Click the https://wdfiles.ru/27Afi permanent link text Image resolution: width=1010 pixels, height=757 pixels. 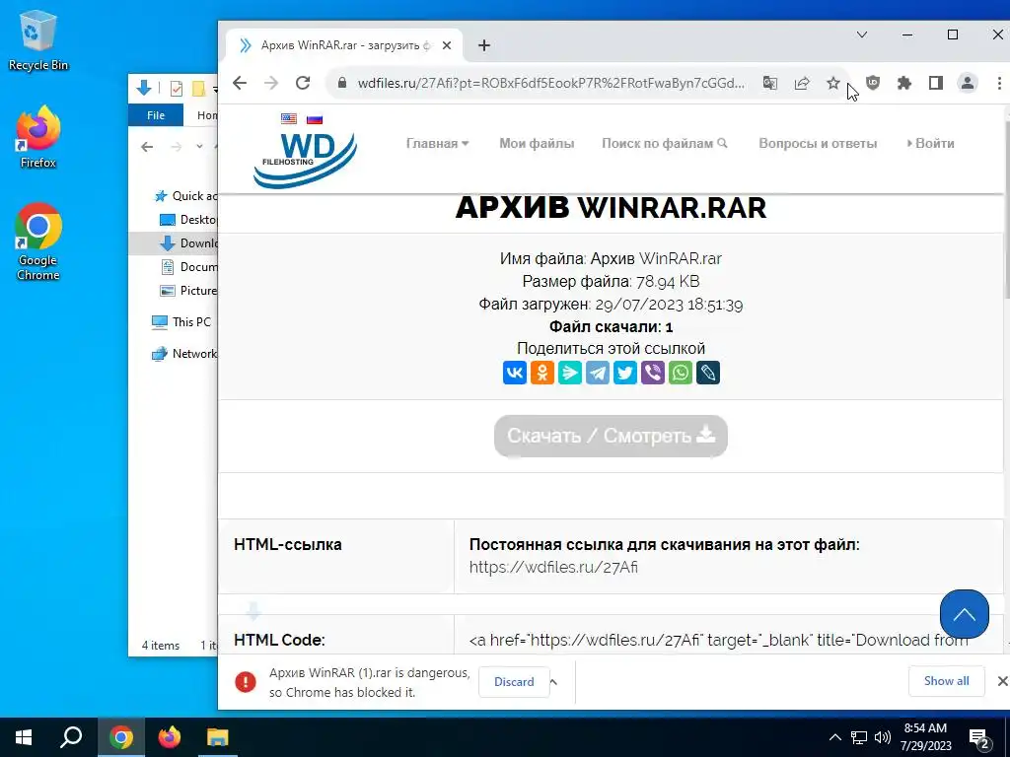click(x=553, y=567)
